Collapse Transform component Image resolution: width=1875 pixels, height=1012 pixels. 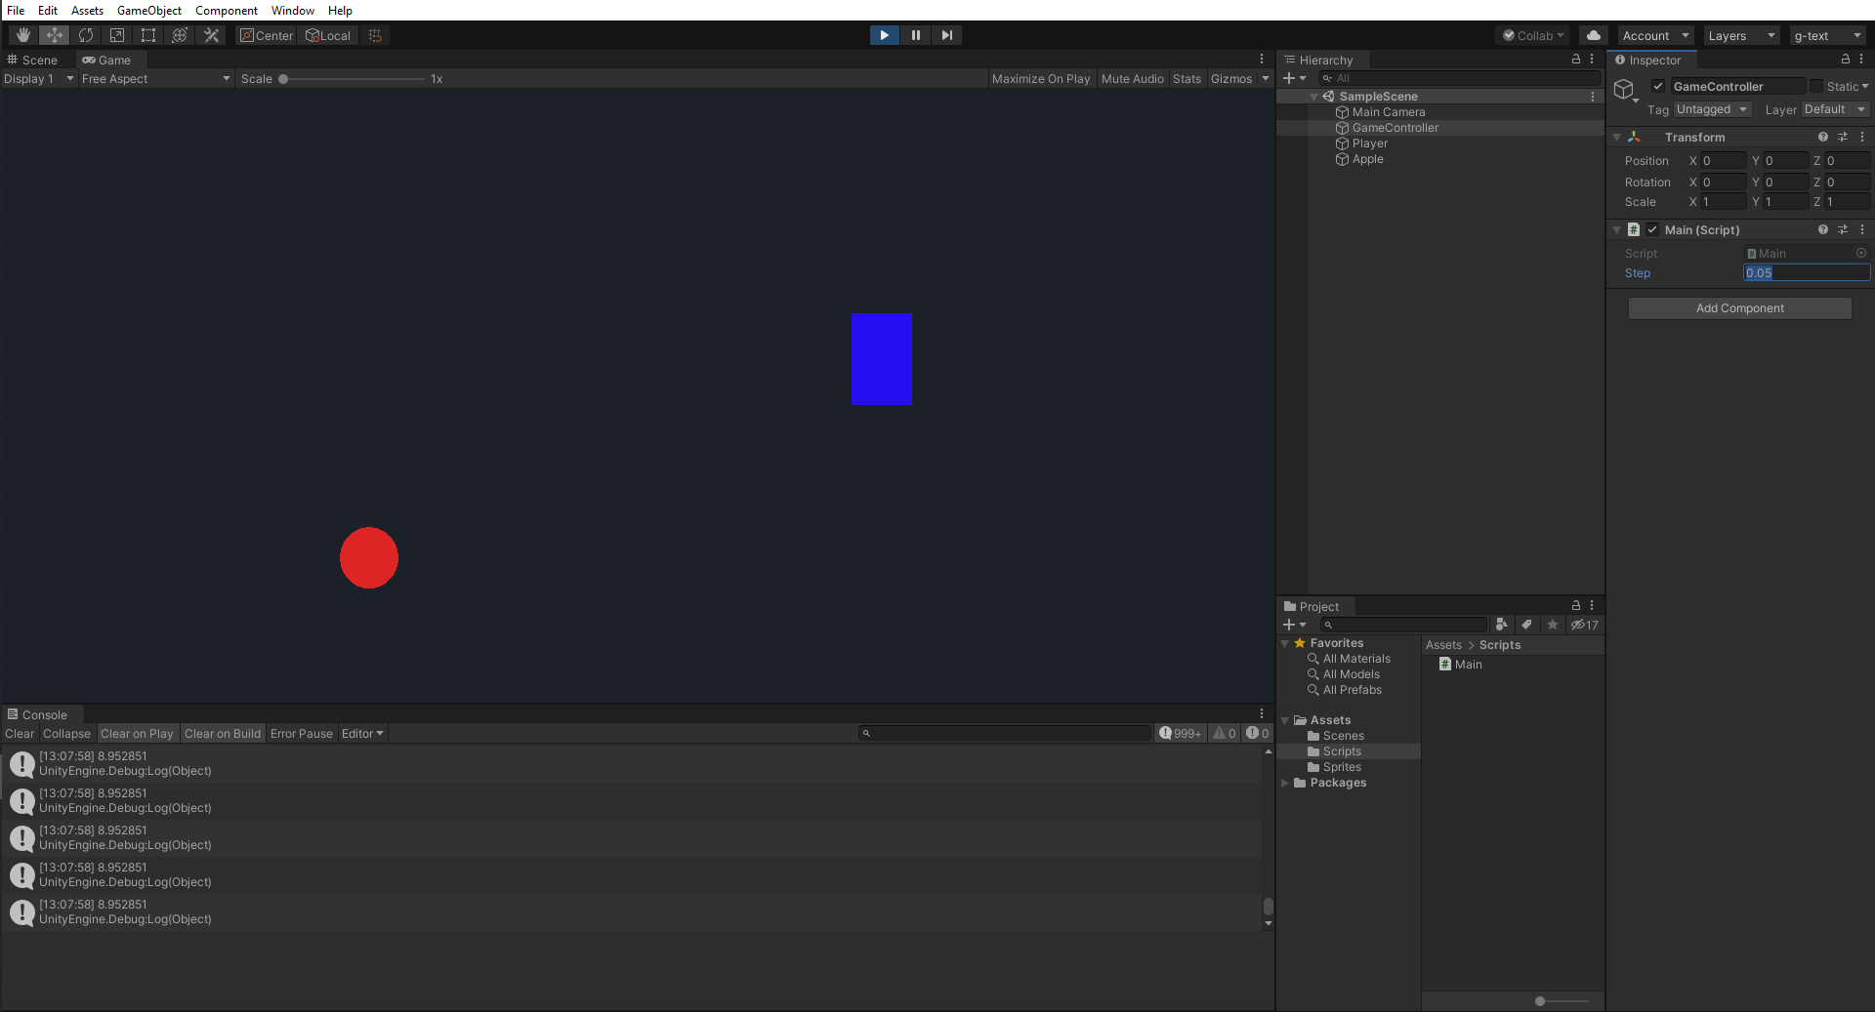[x=1616, y=138]
